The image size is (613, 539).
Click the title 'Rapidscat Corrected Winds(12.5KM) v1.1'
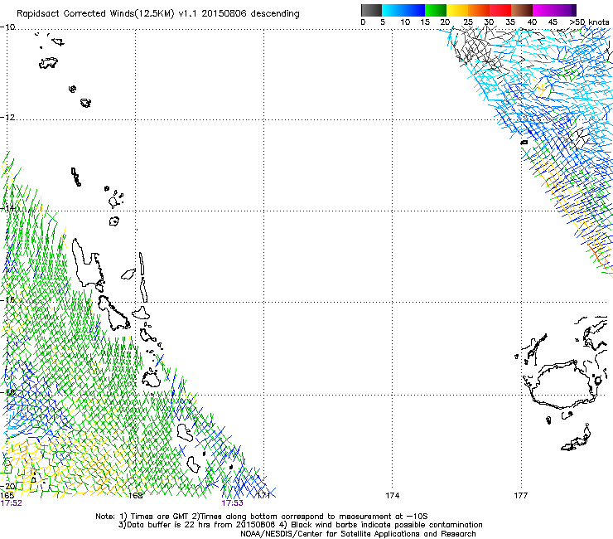[x=108, y=13]
